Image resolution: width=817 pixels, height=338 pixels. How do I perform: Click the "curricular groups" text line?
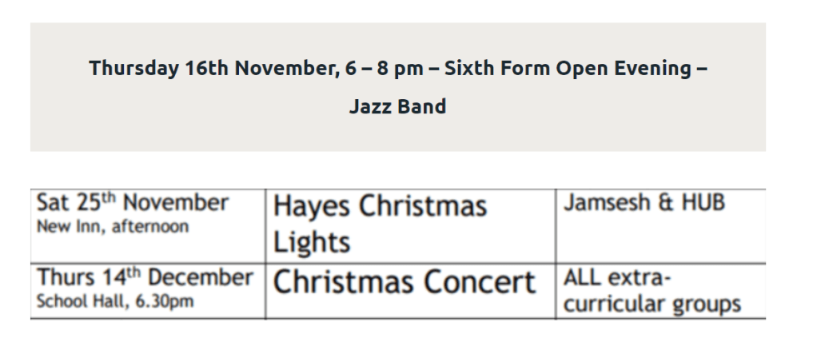652,304
